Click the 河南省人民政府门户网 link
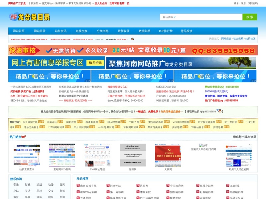 [x=203, y=149]
